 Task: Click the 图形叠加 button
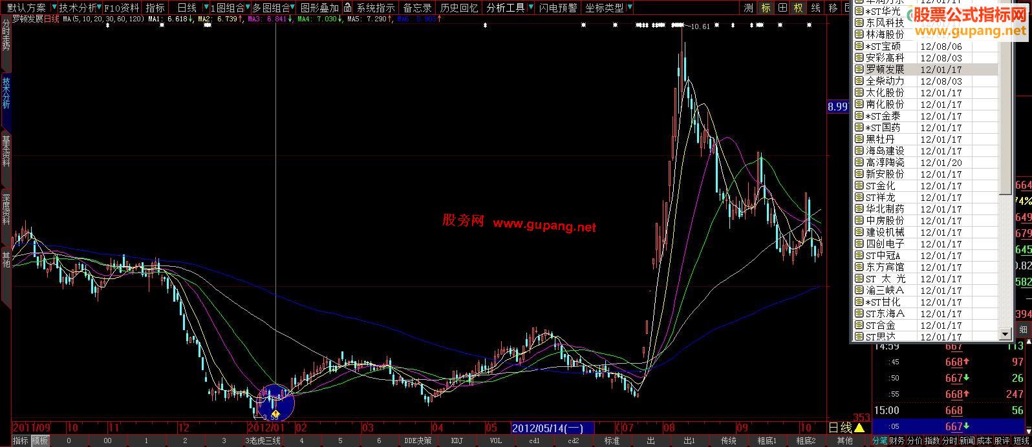319,8
